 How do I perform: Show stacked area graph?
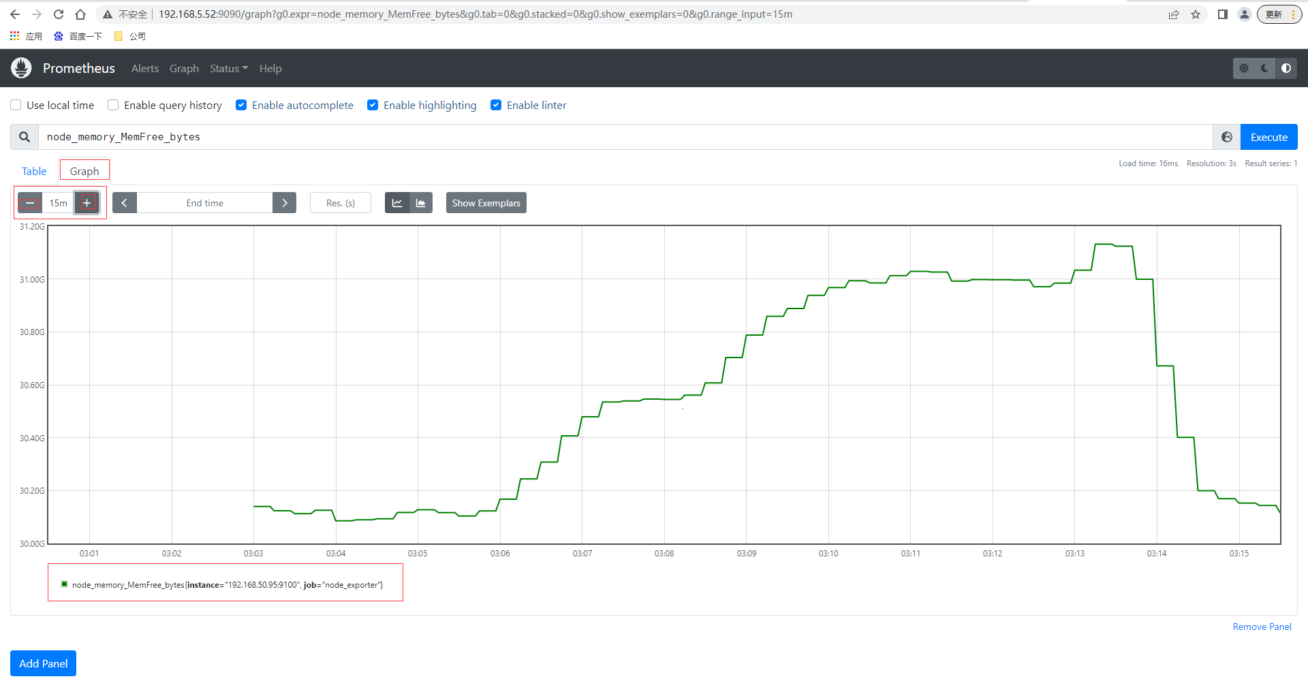[421, 203]
